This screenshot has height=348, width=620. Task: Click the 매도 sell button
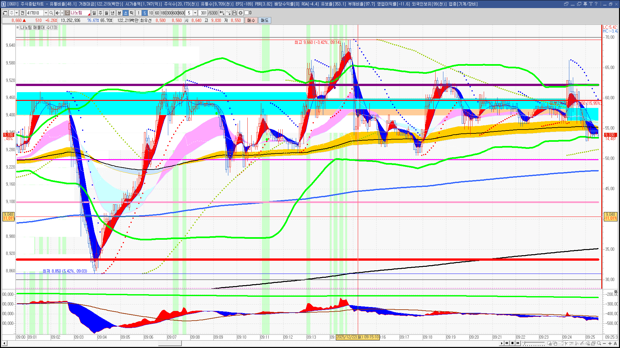[264, 20]
